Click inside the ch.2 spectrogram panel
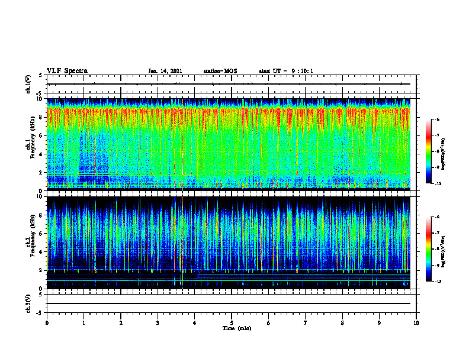 [x=229, y=243]
